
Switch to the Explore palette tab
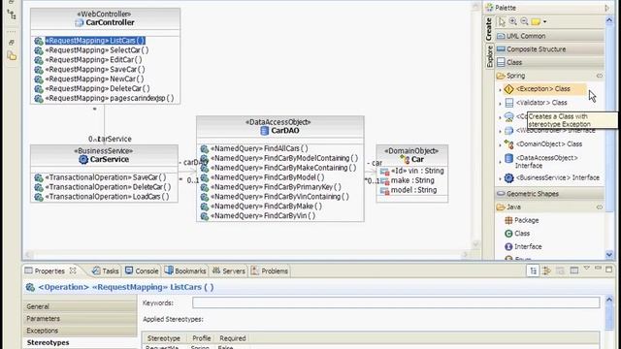tap(489, 56)
